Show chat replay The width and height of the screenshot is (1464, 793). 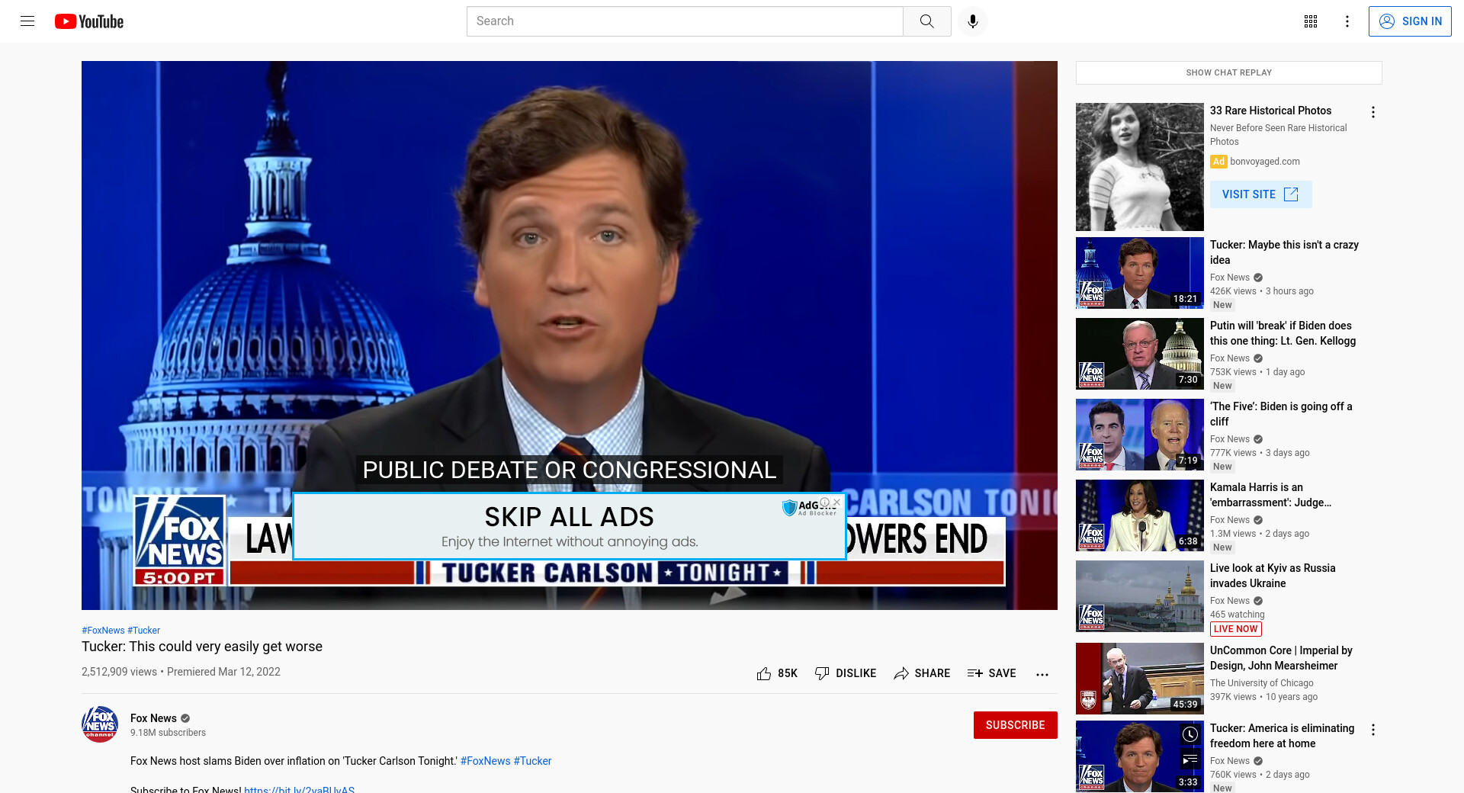coord(1228,72)
